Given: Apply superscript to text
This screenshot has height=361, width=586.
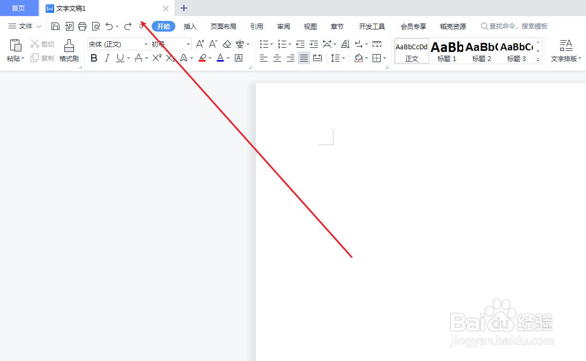Looking at the screenshot, I should tap(155, 57).
